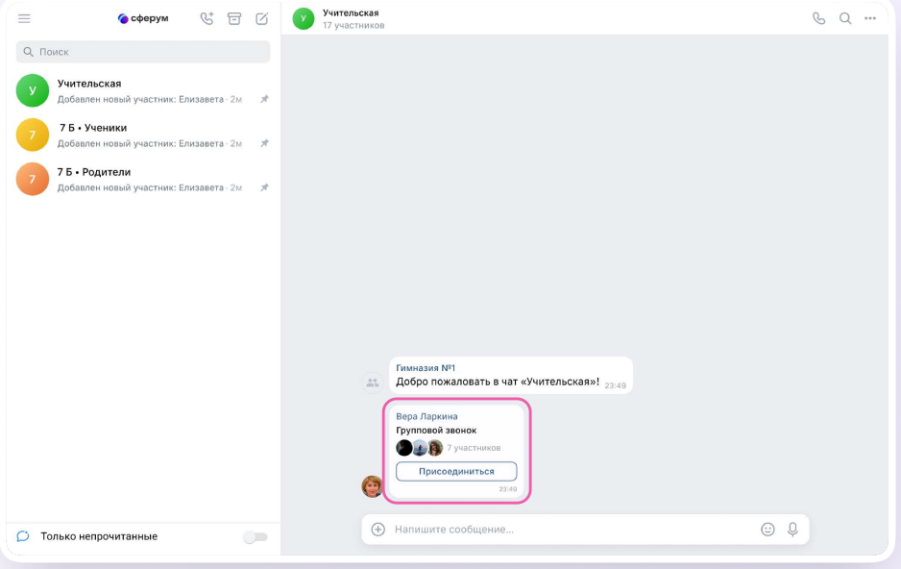
Task: Click the unread chats bubble icon
Action: (x=23, y=536)
